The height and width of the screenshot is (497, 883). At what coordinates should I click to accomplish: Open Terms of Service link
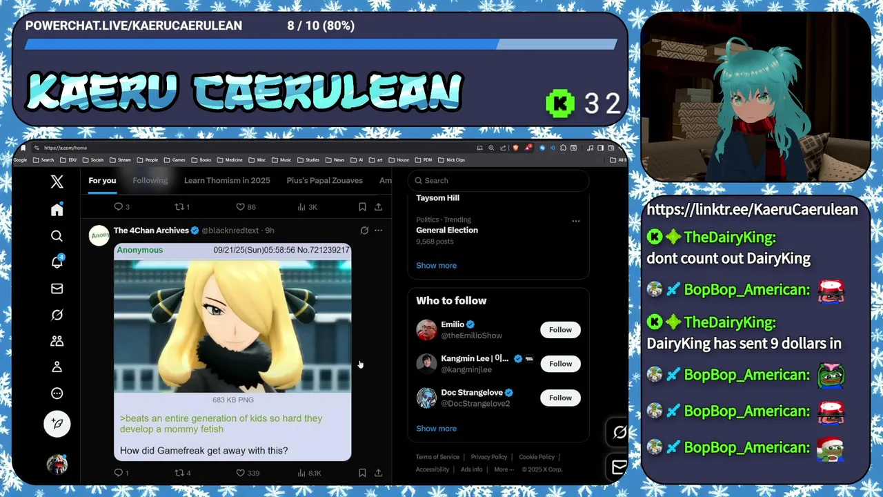tap(437, 457)
